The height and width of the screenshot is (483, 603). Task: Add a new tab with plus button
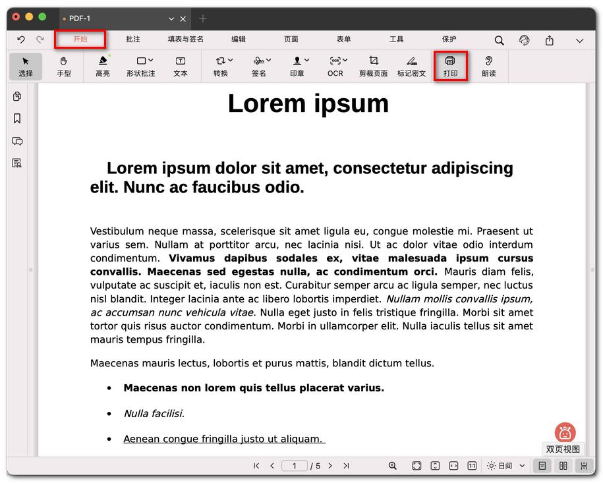pyautogui.click(x=203, y=18)
